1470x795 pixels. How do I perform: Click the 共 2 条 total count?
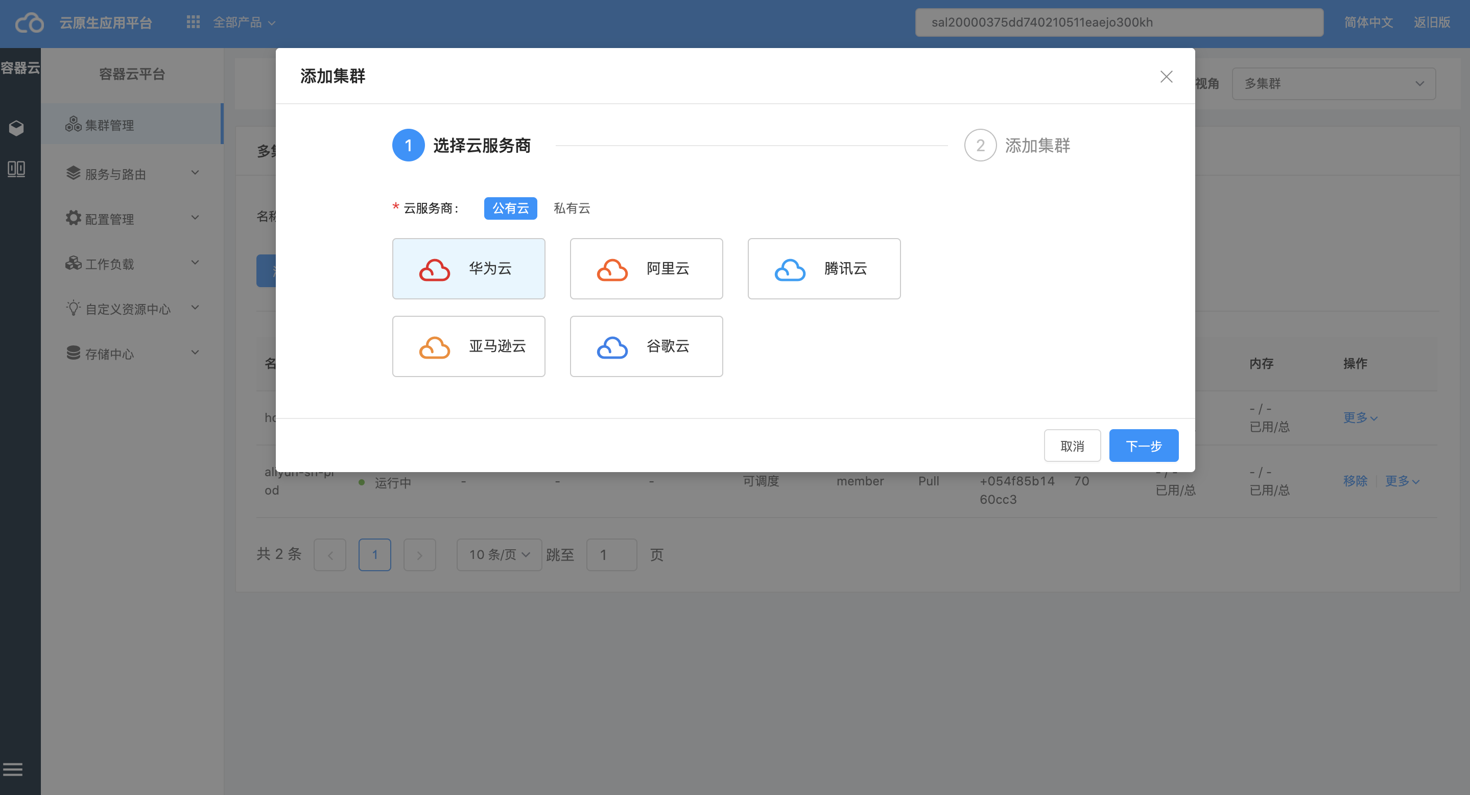(x=279, y=554)
